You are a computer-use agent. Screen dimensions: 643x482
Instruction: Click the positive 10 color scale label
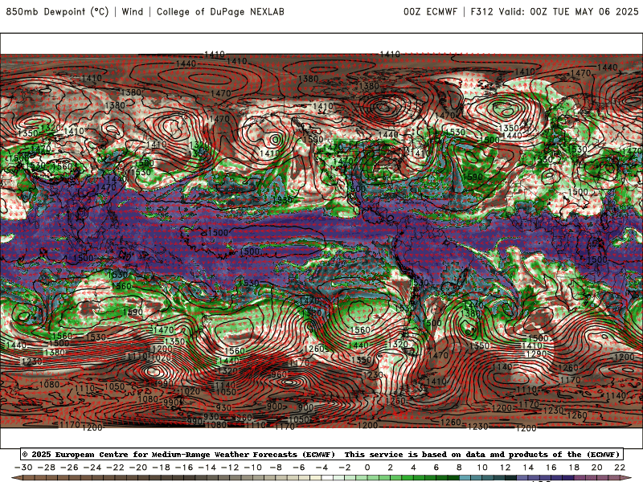click(482, 468)
